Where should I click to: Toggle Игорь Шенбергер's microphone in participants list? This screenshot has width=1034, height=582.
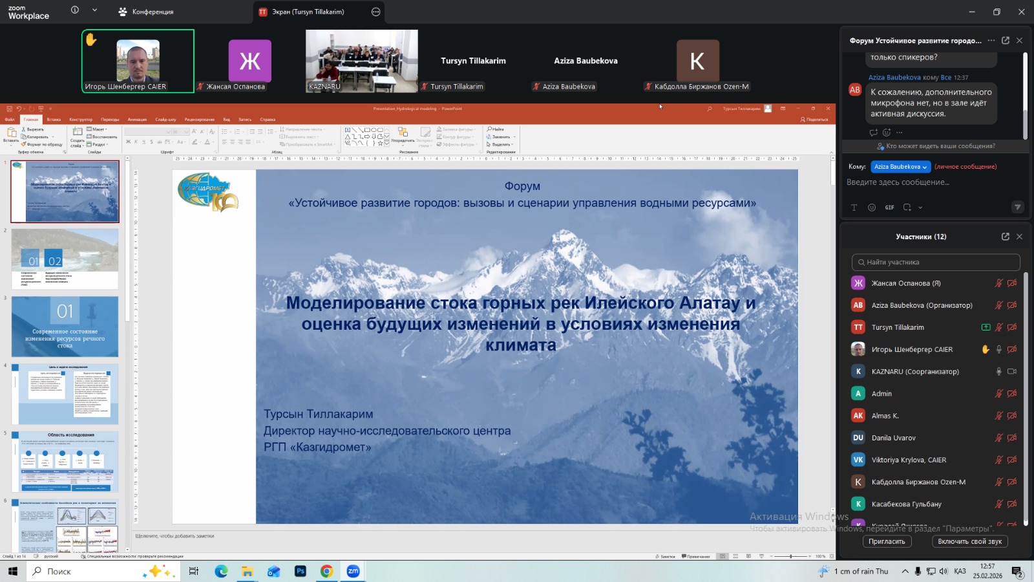[x=998, y=350]
